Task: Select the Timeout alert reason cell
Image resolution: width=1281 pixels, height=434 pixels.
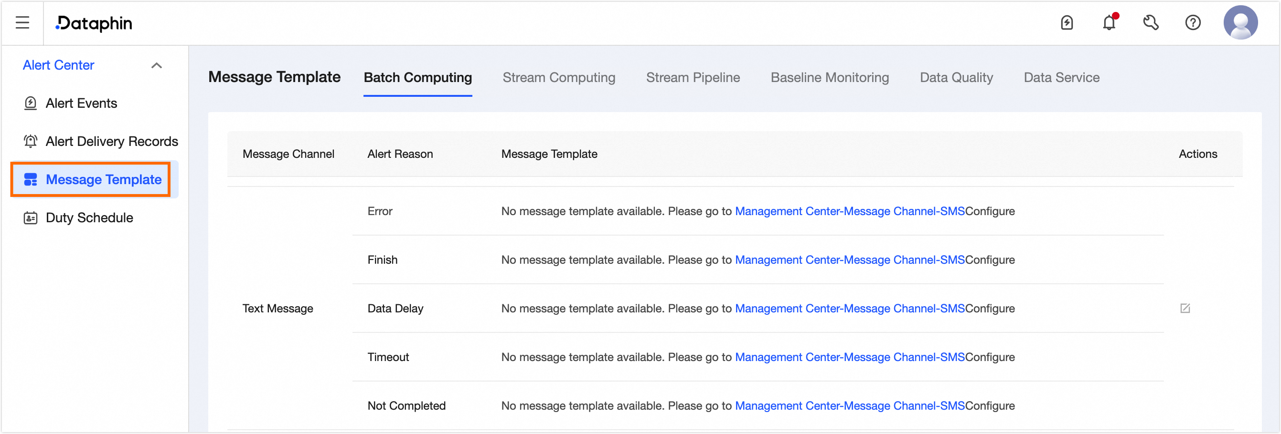Action: [388, 358]
